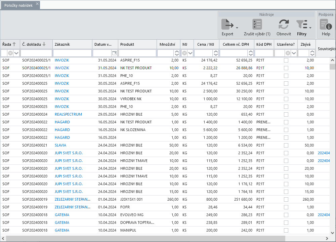The width and height of the screenshot is (336, 242).
Task: Sort by Množství column header
Action: pyautogui.click(x=168, y=44)
